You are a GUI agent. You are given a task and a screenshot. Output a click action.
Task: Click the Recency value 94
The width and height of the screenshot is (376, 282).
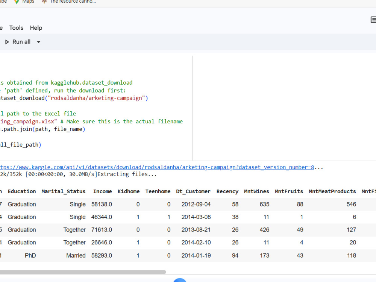[x=235, y=256]
